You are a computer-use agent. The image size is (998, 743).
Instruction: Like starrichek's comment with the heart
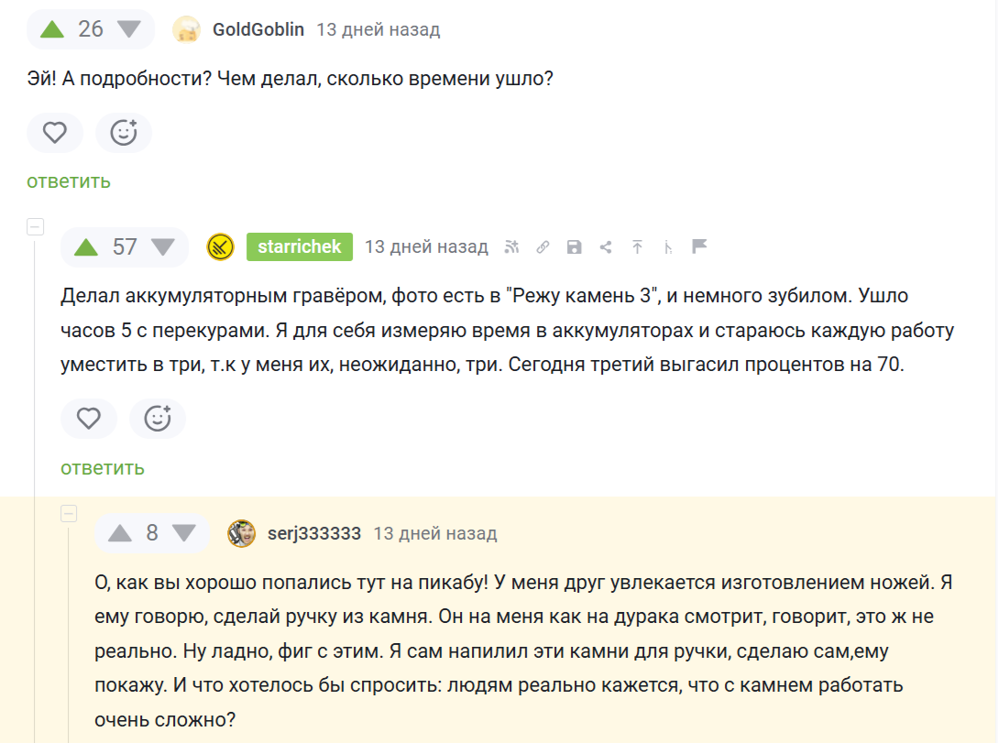click(x=89, y=419)
